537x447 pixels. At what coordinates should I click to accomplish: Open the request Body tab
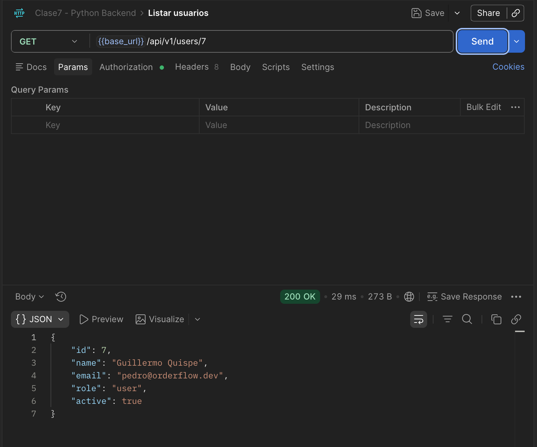click(240, 67)
